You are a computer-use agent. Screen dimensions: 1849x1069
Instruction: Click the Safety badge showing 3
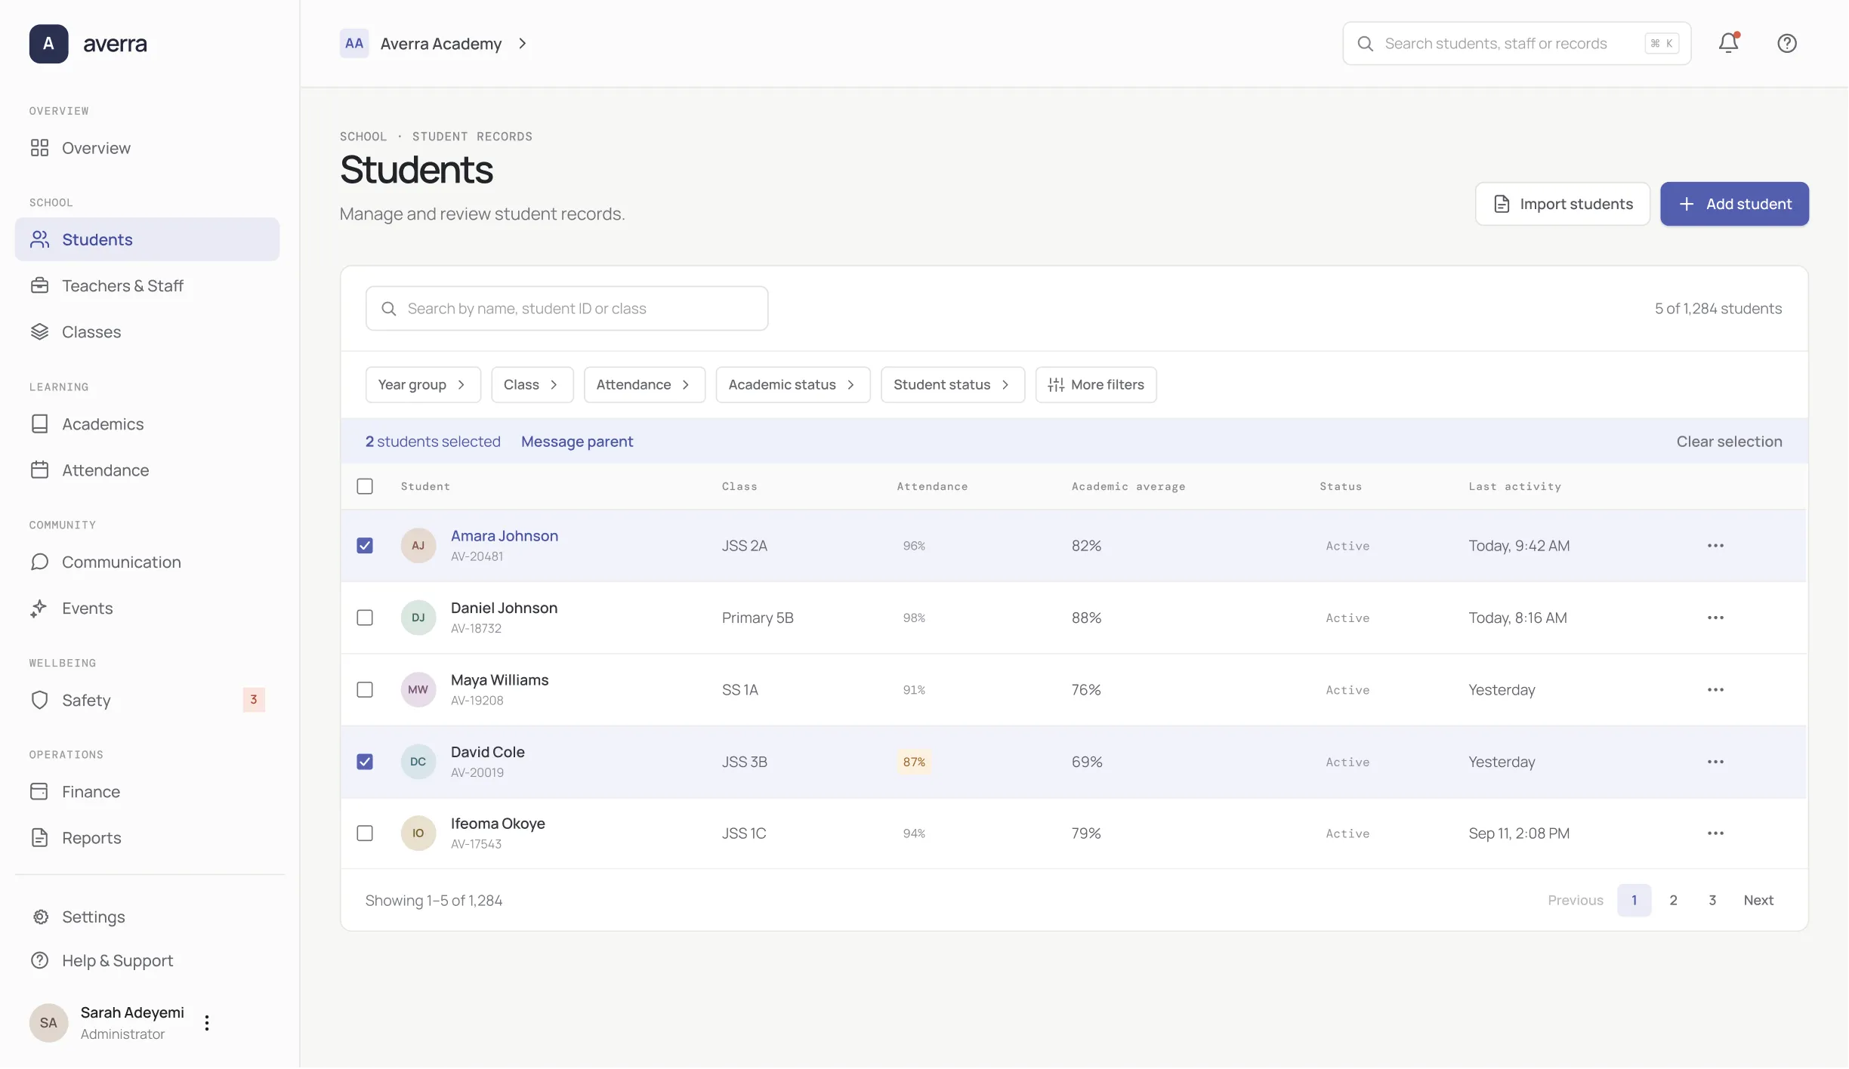coord(254,700)
